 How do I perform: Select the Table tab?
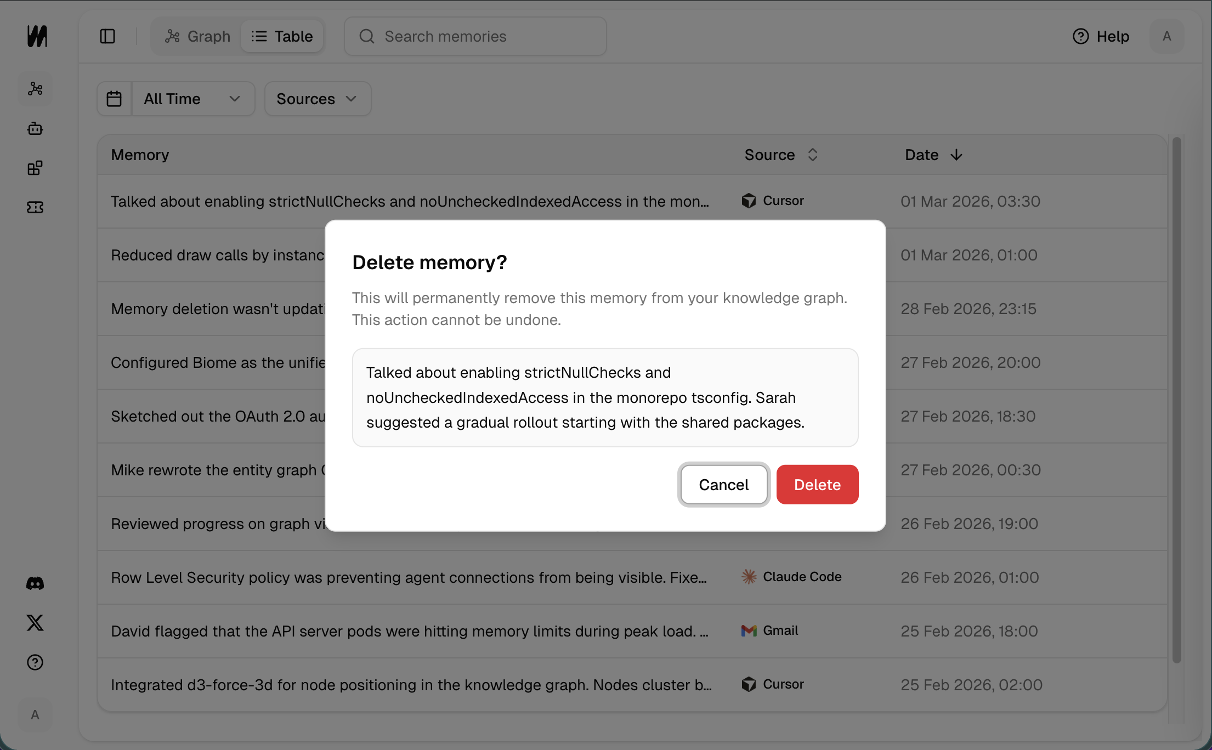(x=282, y=36)
